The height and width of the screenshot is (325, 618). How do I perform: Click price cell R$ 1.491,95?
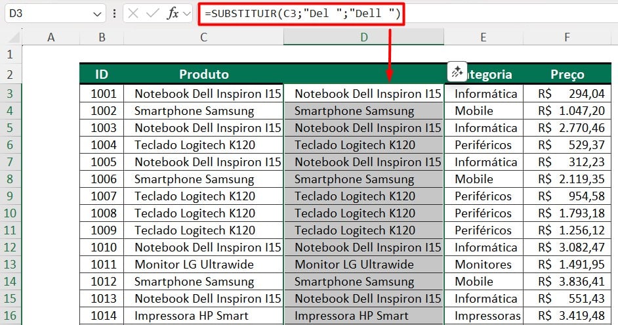pyautogui.click(x=567, y=264)
